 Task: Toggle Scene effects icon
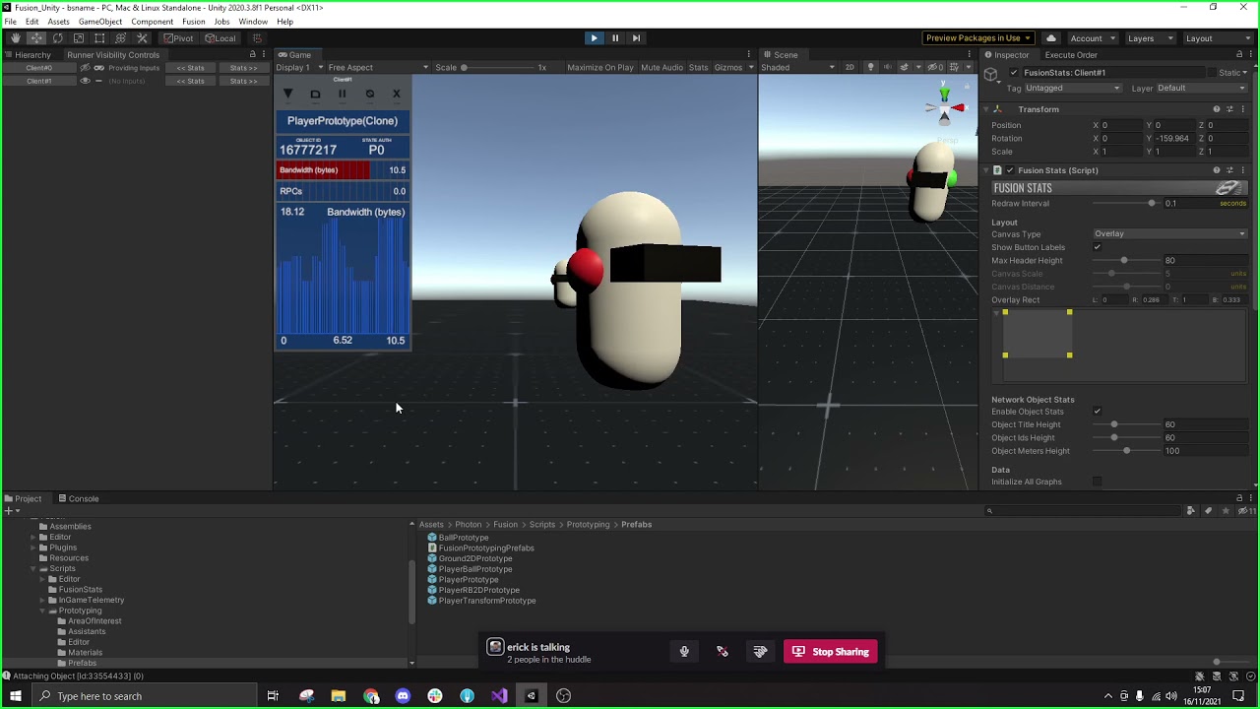click(906, 68)
